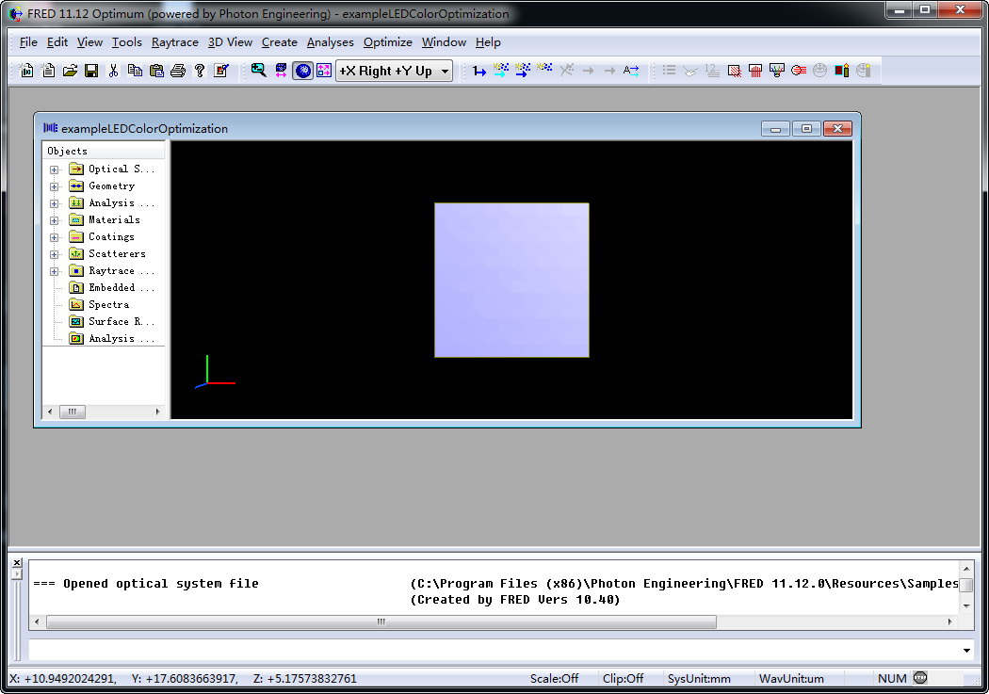Print the document via printer icon
The width and height of the screenshot is (989, 694).
click(x=178, y=71)
